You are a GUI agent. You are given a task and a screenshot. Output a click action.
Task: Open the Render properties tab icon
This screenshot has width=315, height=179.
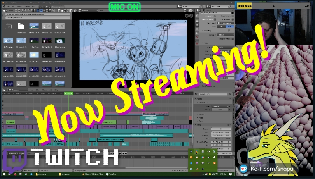coord(197,21)
